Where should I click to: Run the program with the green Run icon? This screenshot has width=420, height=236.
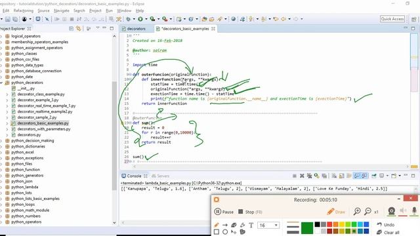140,19
